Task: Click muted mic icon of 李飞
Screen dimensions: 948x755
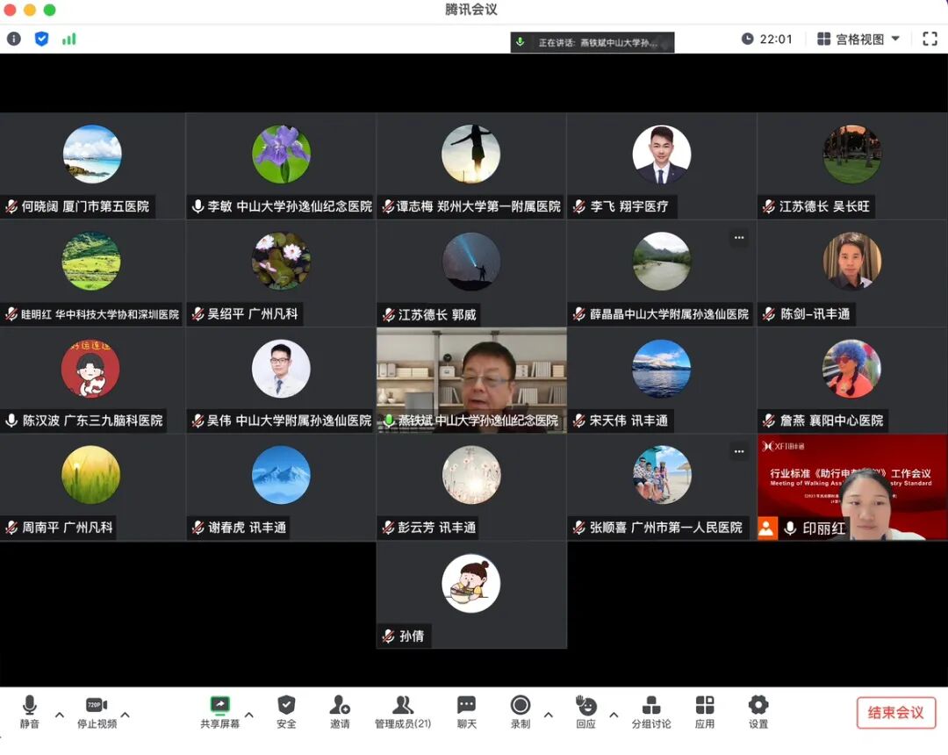Action: [578, 206]
